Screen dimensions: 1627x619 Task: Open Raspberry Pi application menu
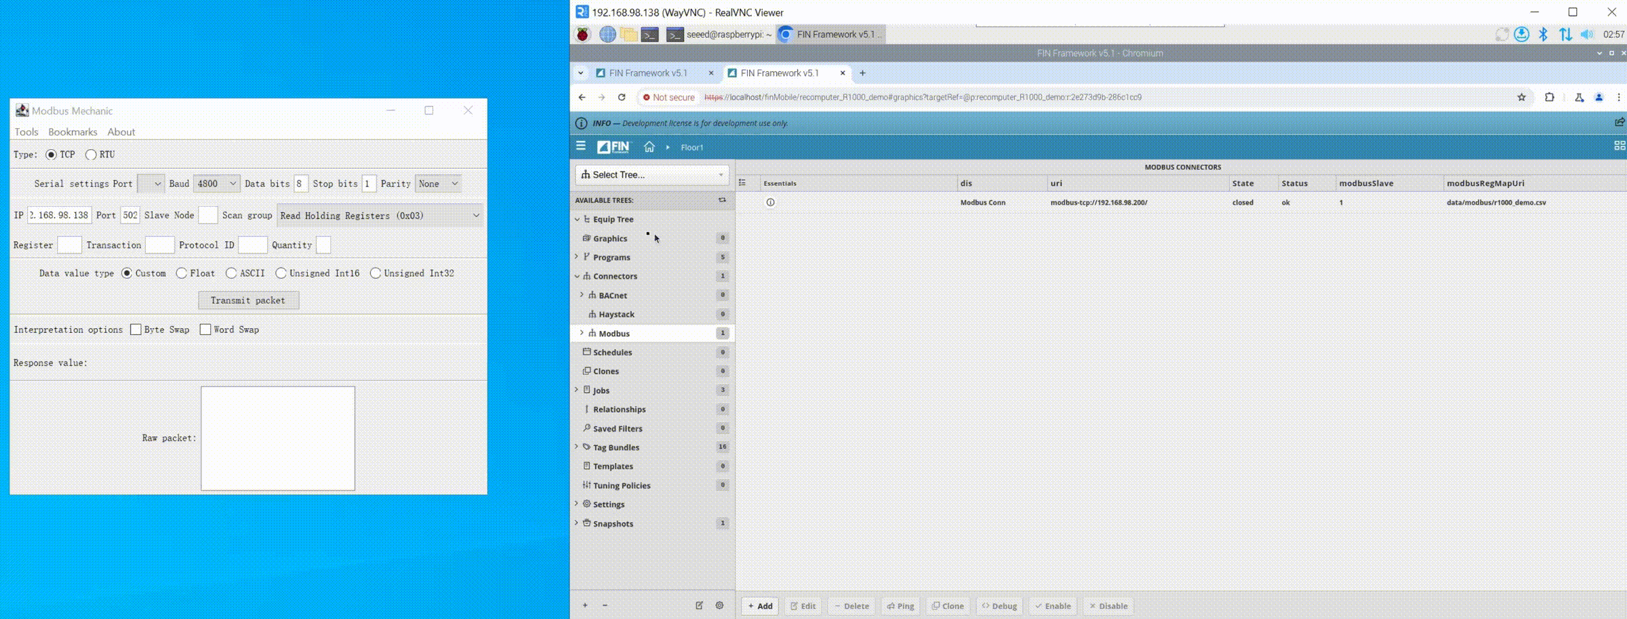coord(582,34)
